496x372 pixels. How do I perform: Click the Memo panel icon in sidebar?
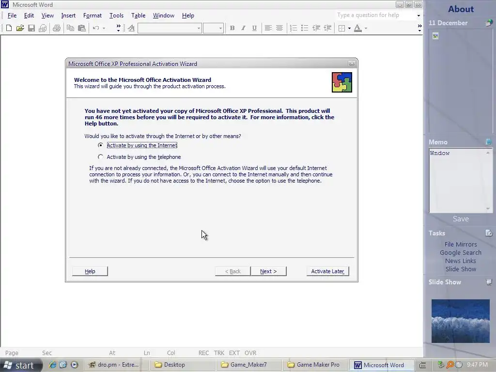tap(489, 142)
